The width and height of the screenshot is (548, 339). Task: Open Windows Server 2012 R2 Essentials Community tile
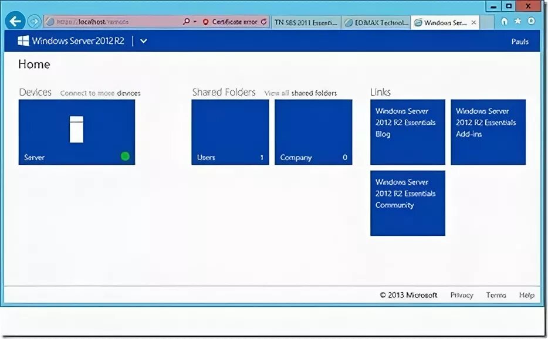pos(408,203)
